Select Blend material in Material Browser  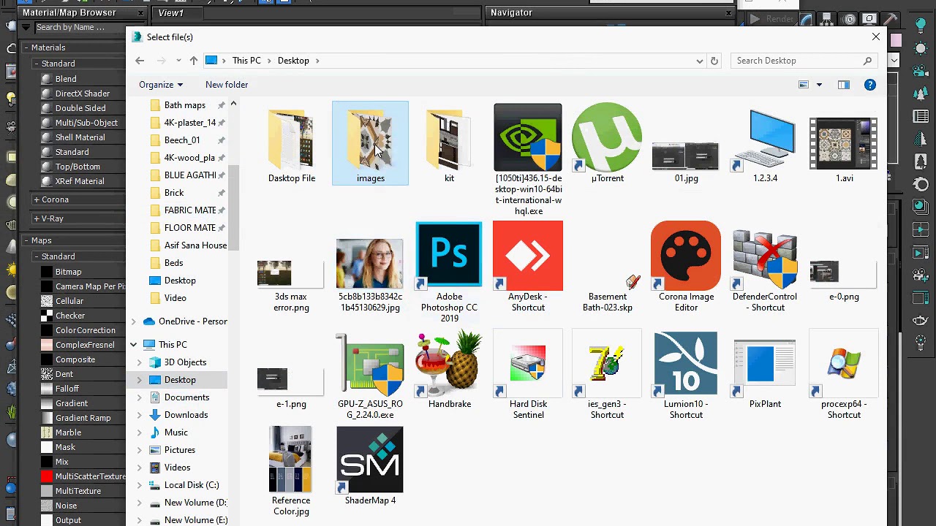66,79
